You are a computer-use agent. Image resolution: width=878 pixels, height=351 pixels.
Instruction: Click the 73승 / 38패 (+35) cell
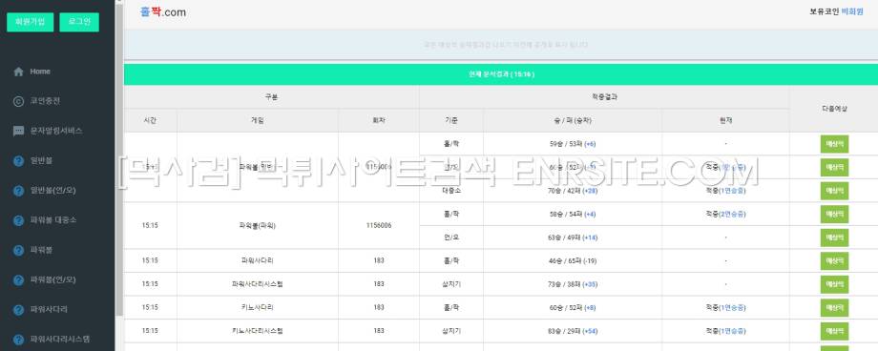[x=573, y=284]
